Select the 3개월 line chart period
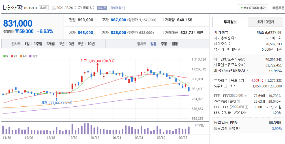This screenshot has height=144, width=285. 51,44
